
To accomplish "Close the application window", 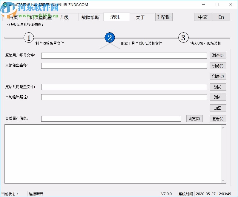I will (x=231, y=4).
